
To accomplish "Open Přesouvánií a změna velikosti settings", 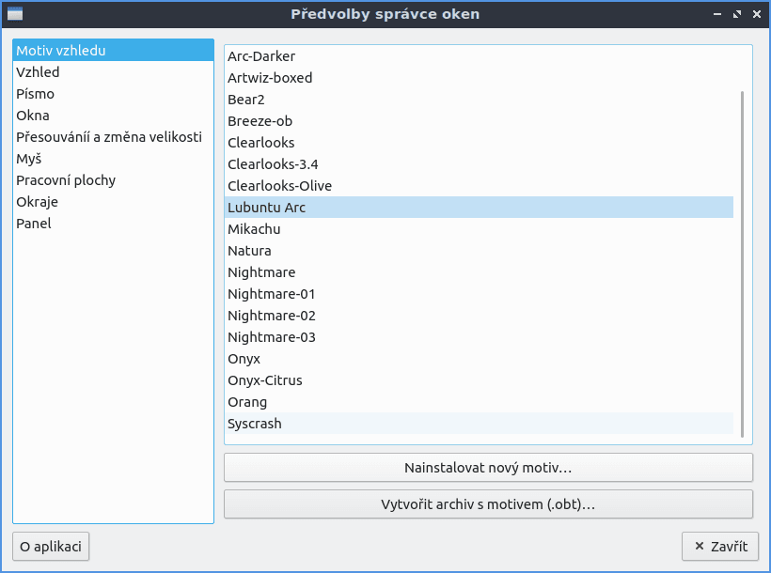I will 109,137.
